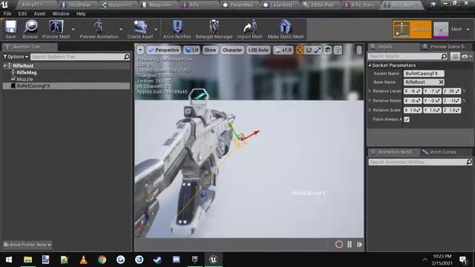Select the RifleMag bone in tree
The height and width of the screenshot is (267, 475).
tap(27, 73)
